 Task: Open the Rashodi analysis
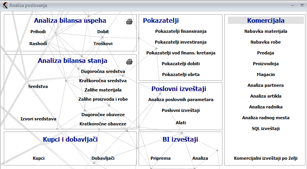[x=38, y=44]
